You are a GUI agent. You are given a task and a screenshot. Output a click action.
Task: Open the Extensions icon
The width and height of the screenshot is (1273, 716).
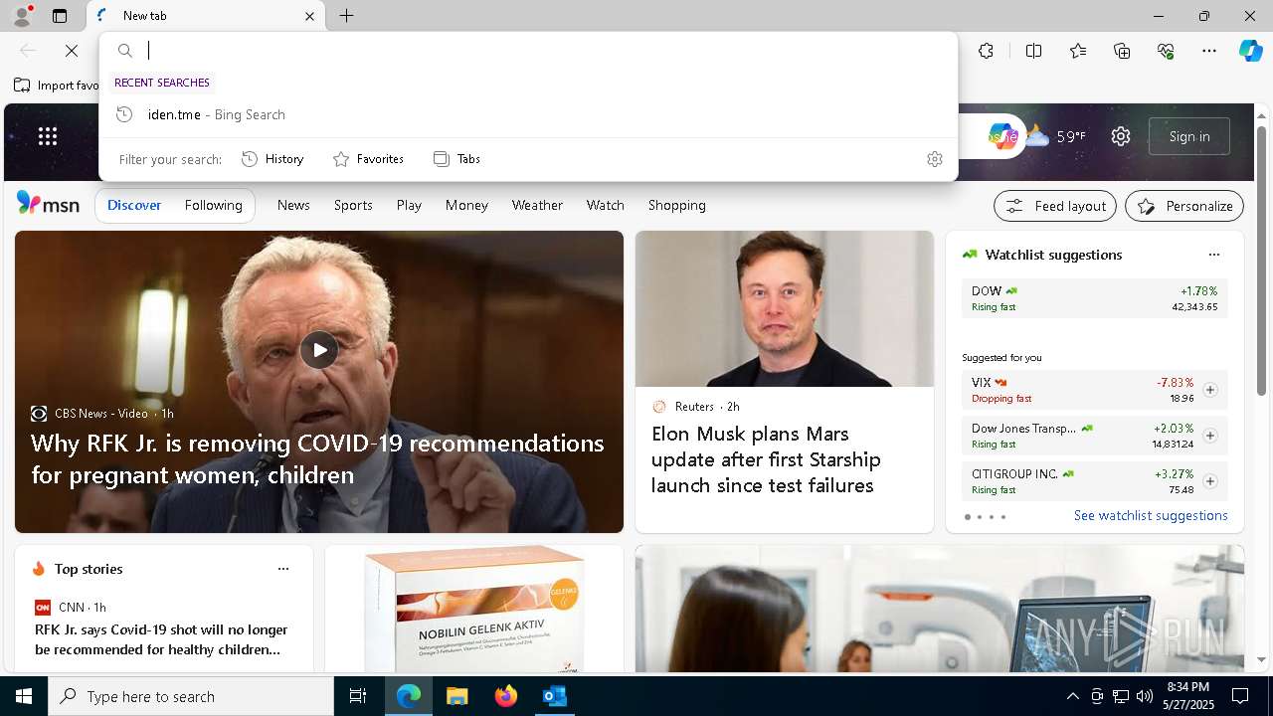click(x=986, y=51)
